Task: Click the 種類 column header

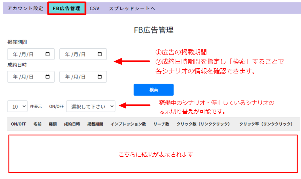Action: (53, 124)
